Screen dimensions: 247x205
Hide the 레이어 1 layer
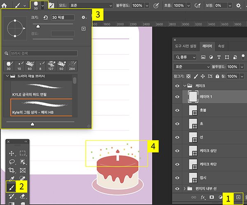(177, 97)
